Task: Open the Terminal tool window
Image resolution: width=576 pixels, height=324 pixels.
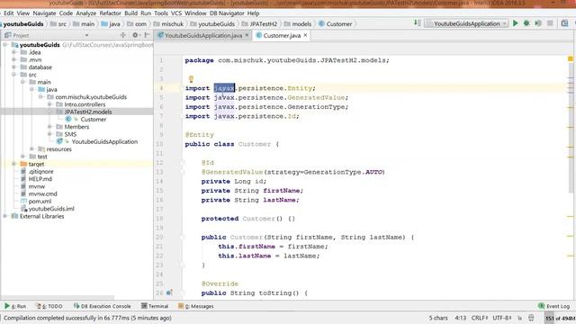Action: 155,306
